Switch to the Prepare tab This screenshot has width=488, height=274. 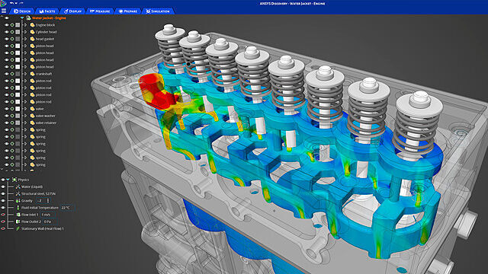(128, 11)
